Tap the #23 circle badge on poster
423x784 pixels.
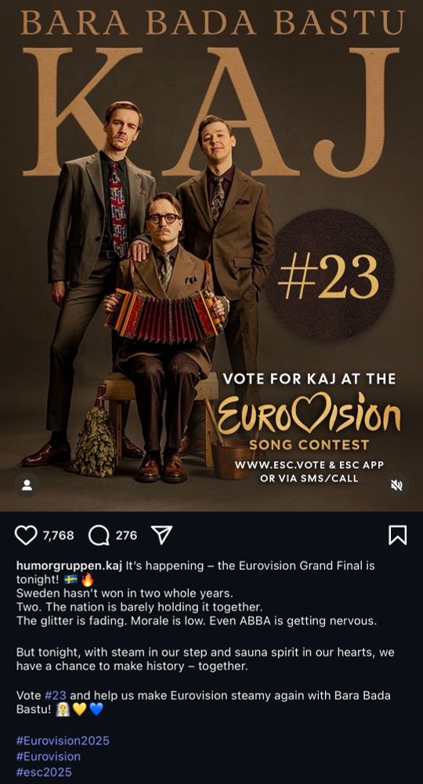pyautogui.click(x=329, y=275)
